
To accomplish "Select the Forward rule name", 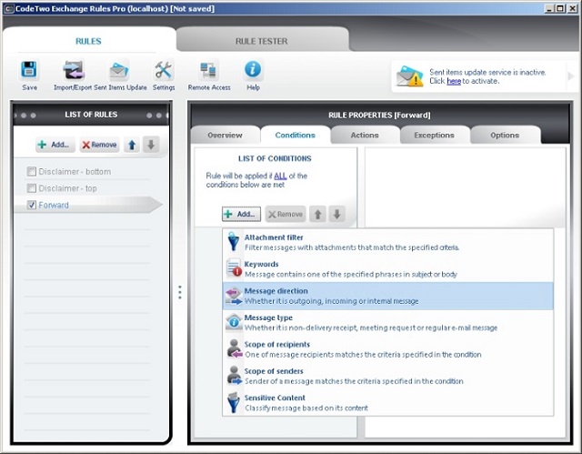I will 54,205.
